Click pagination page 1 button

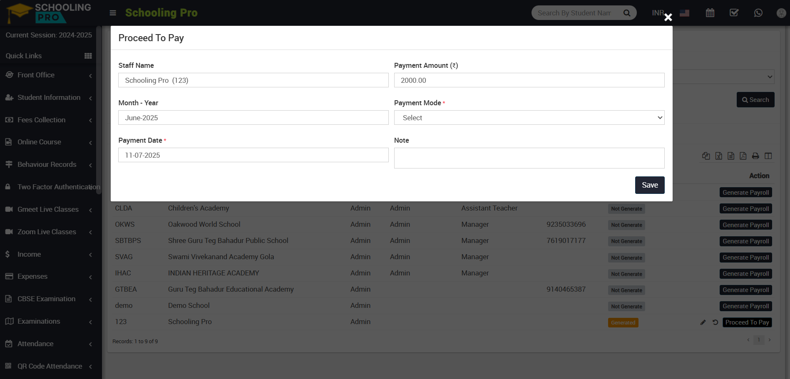coord(759,340)
